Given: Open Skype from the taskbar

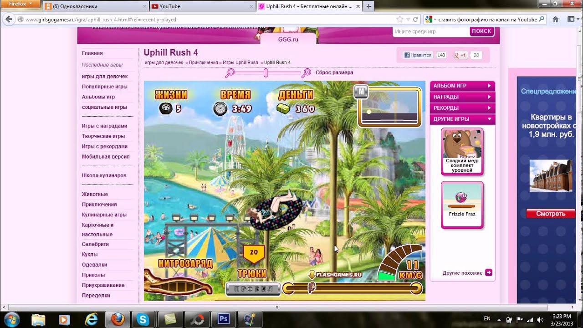Looking at the screenshot, I should (x=143, y=319).
